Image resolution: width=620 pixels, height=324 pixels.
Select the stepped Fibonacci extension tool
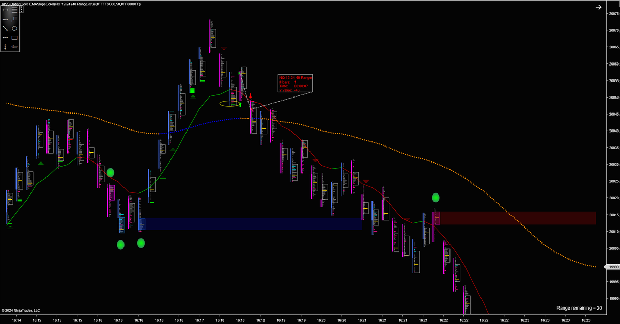point(14,19)
